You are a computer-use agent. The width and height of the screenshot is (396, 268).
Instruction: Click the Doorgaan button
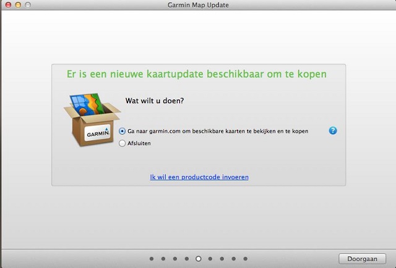362,259
